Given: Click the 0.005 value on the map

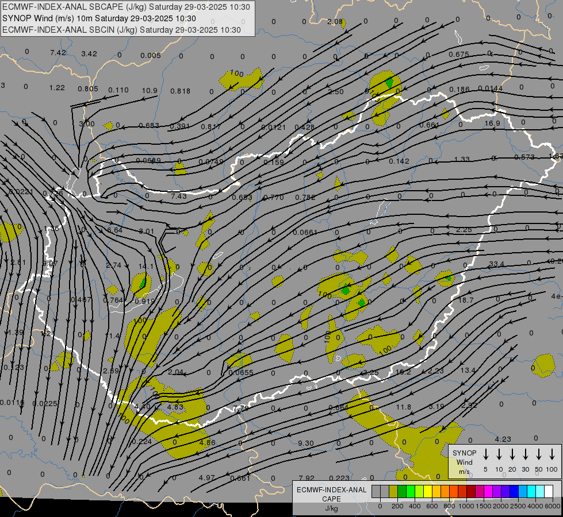Looking at the screenshot, I should 151,55.
